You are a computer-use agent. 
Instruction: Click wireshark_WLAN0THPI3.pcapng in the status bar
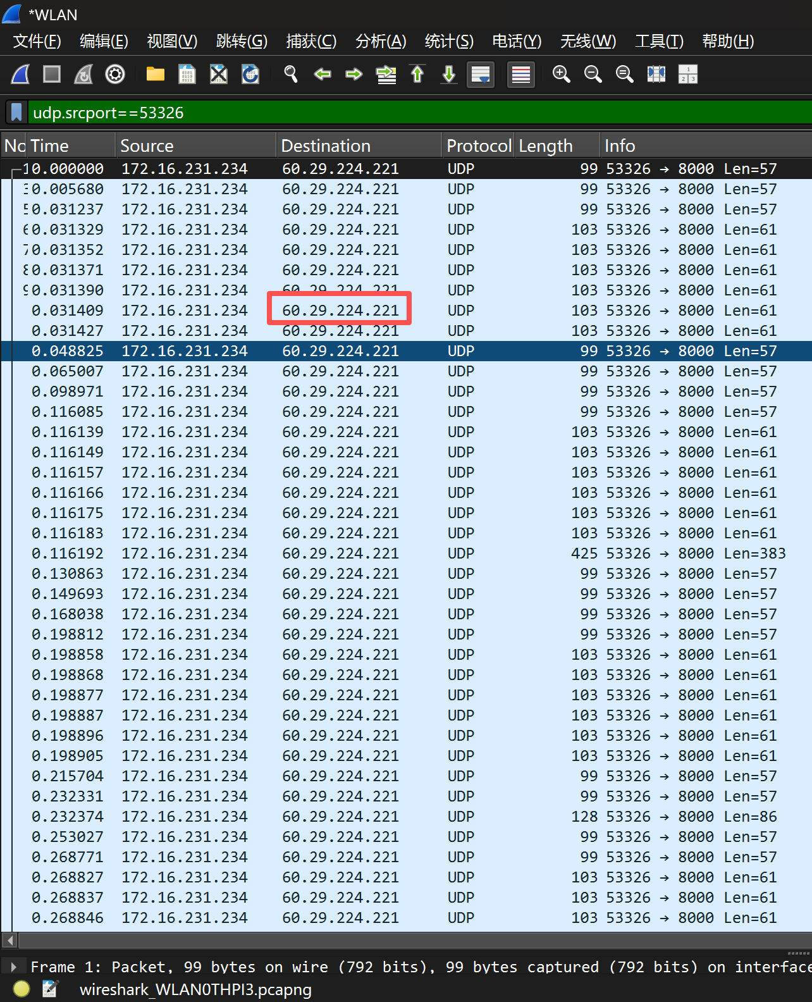195,989
